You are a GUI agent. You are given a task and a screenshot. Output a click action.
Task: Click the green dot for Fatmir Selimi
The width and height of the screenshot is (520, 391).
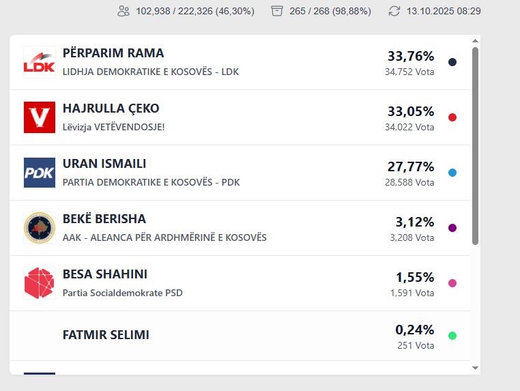tap(452, 336)
